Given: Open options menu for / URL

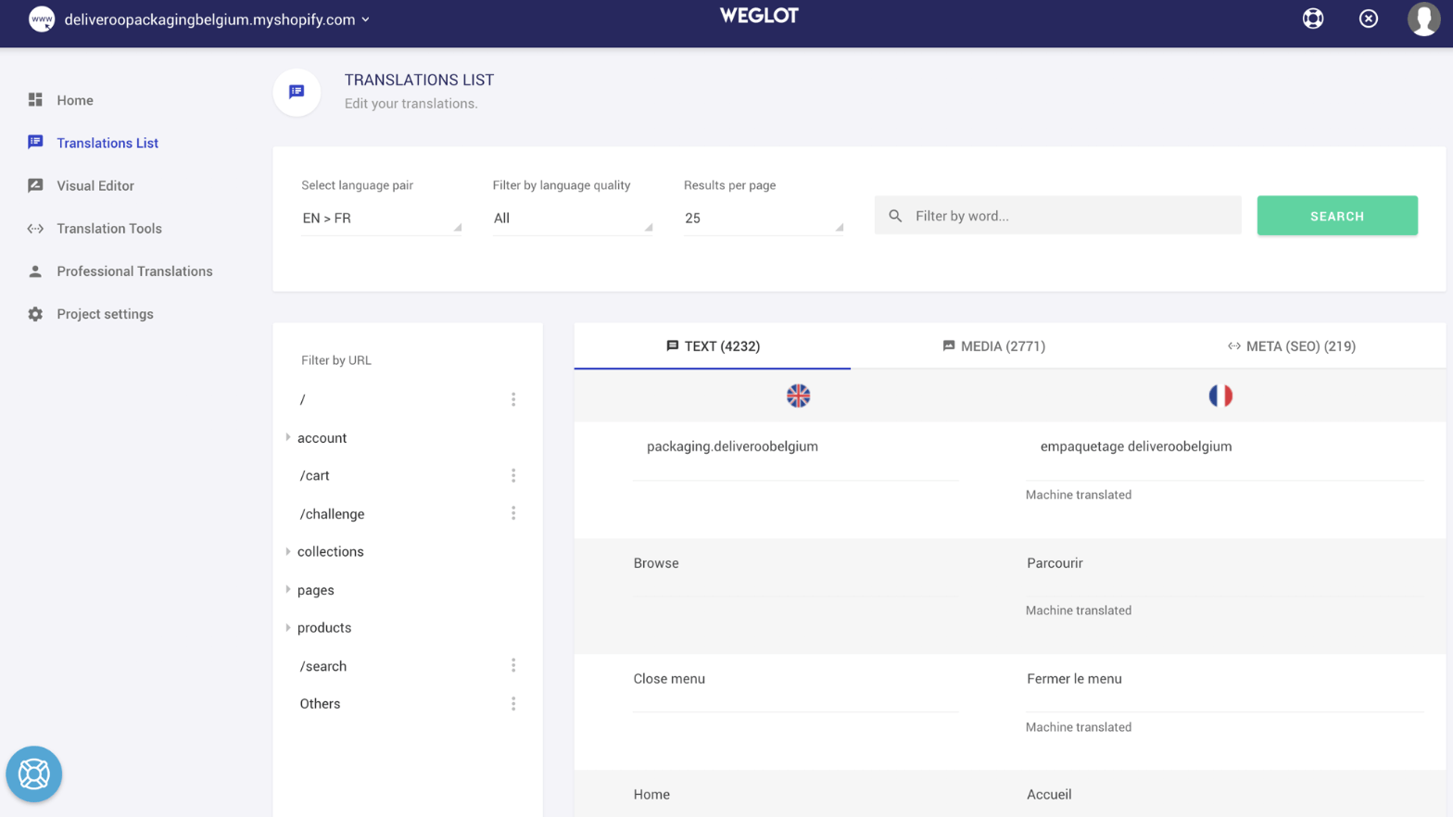Looking at the screenshot, I should (x=513, y=399).
